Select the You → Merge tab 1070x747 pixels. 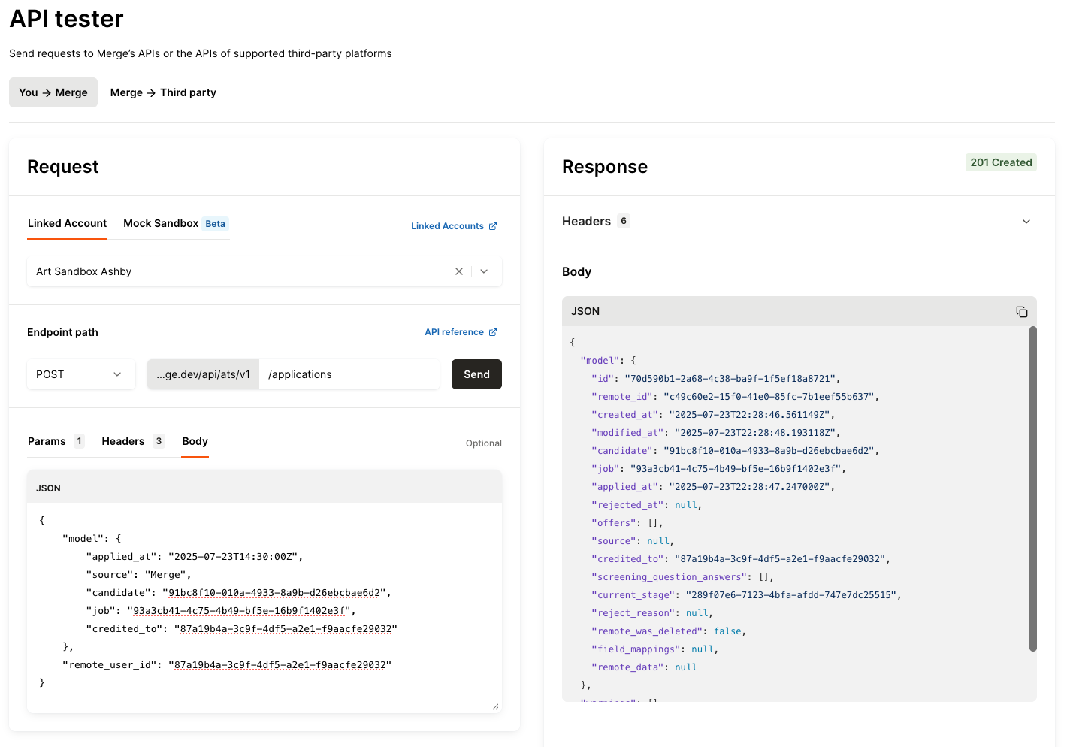53,92
